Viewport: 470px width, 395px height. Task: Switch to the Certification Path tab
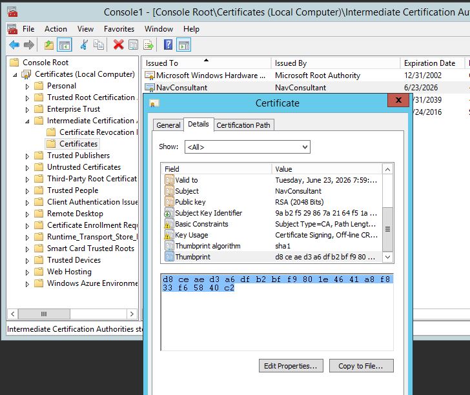pyautogui.click(x=244, y=125)
